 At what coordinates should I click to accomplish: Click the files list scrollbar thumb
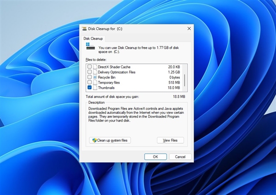tap(184, 80)
